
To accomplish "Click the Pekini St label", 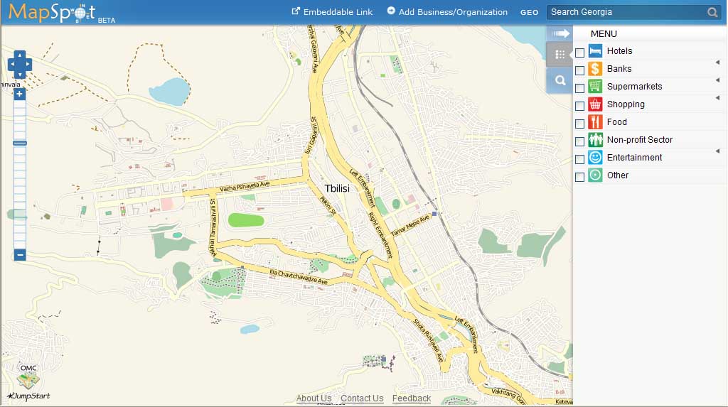I will click(x=328, y=205).
